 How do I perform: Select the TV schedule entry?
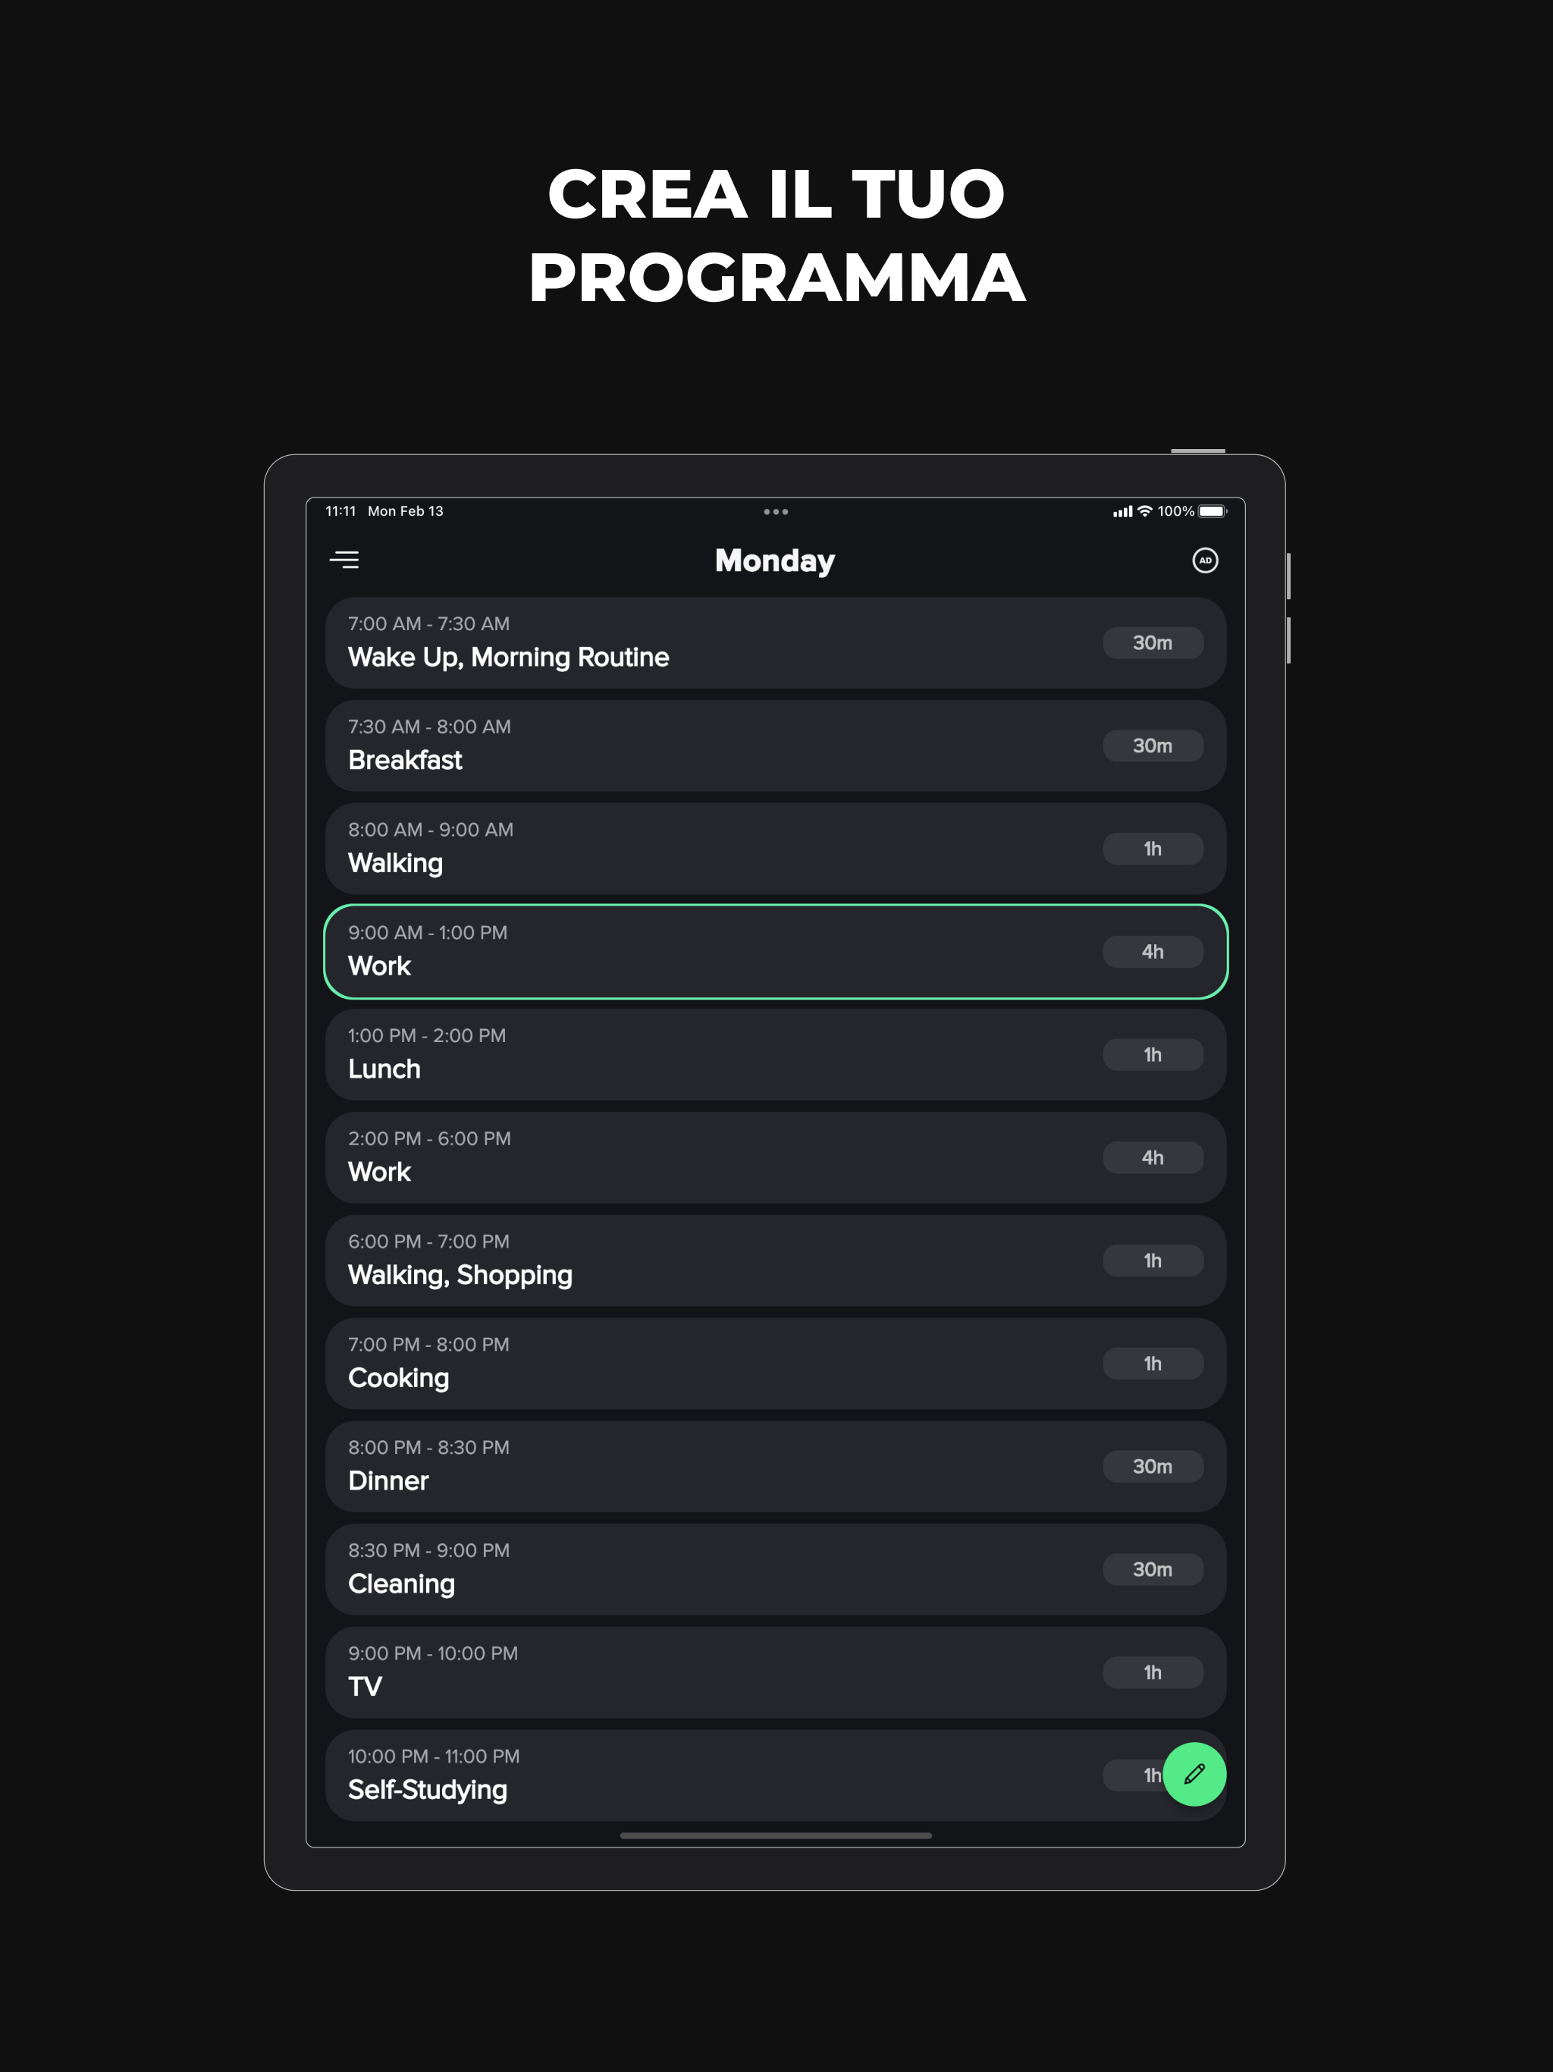pos(776,1673)
